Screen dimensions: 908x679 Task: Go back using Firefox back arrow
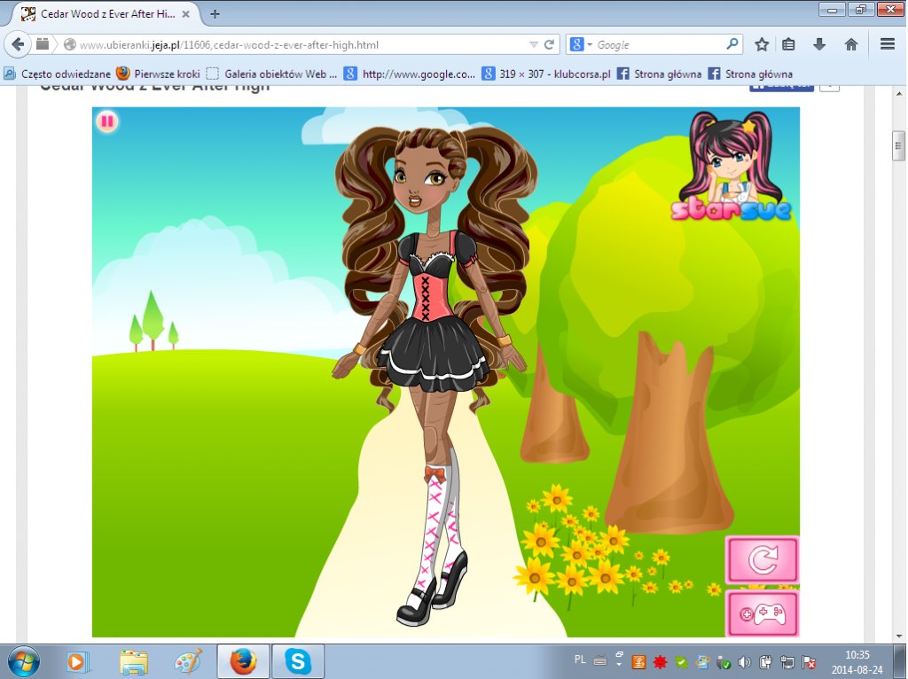coord(18,44)
